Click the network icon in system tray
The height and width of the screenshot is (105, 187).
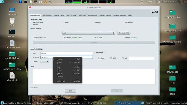coord(155,2)
